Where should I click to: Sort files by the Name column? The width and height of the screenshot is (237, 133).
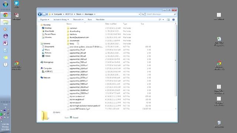pos(69,24)
